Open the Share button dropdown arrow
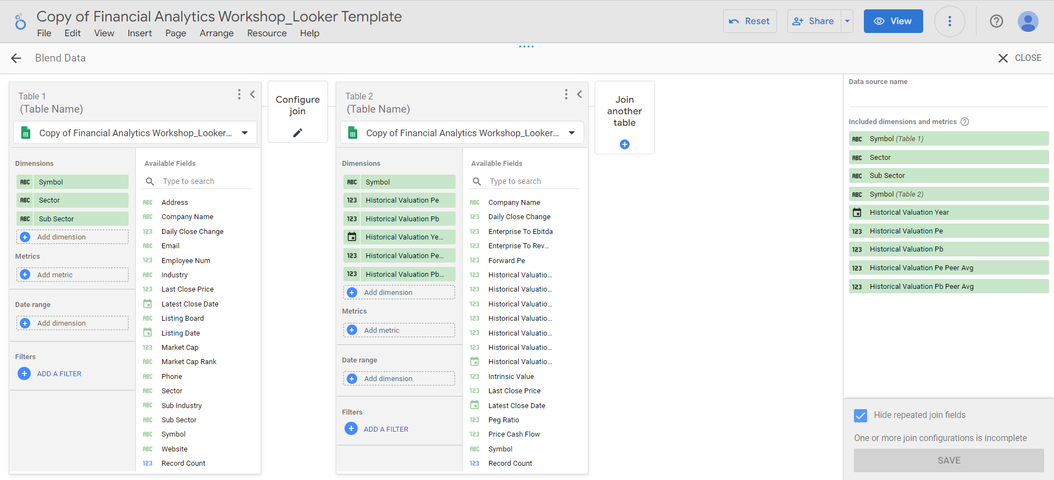 (x=847, y=21)
